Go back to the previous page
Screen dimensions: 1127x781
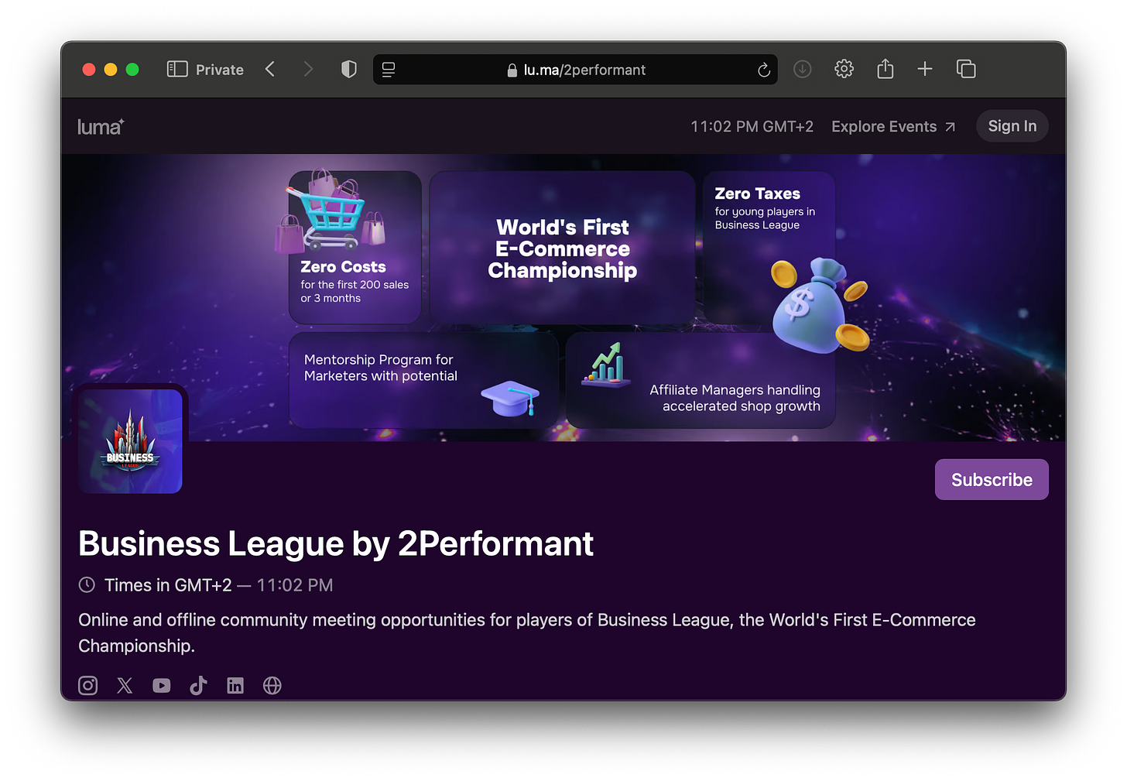tap(270, 70)
